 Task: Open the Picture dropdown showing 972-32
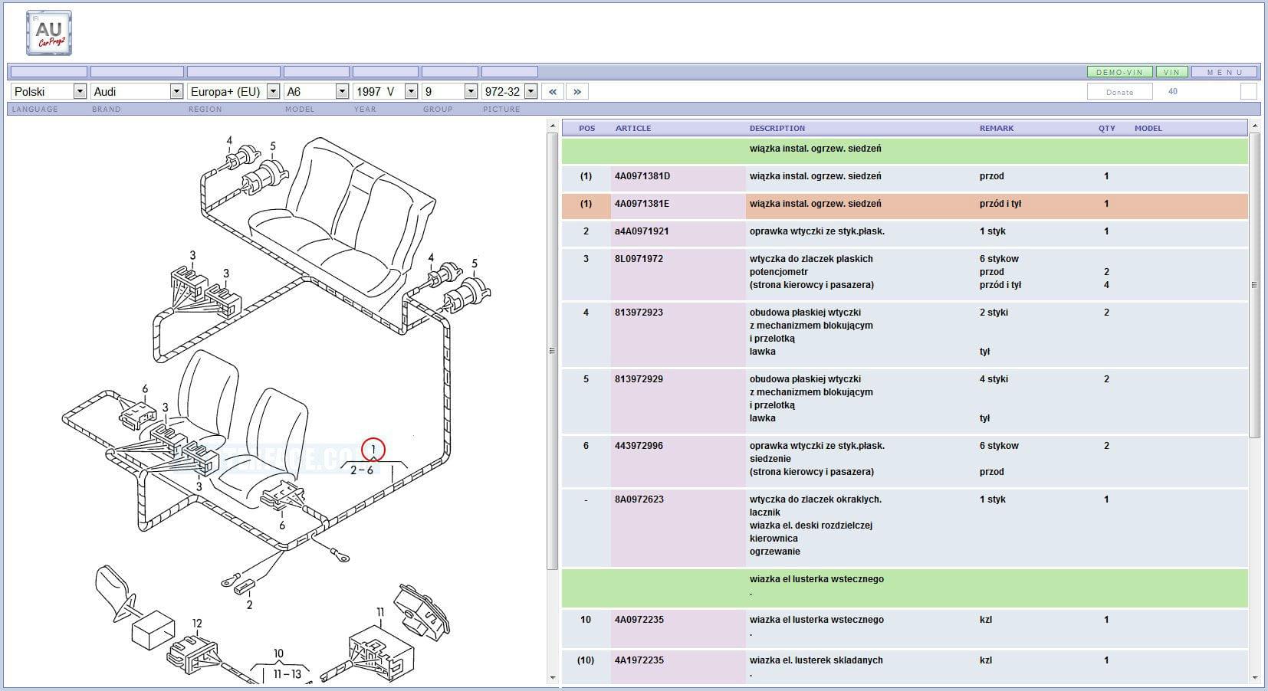click(x=509, y=91)
